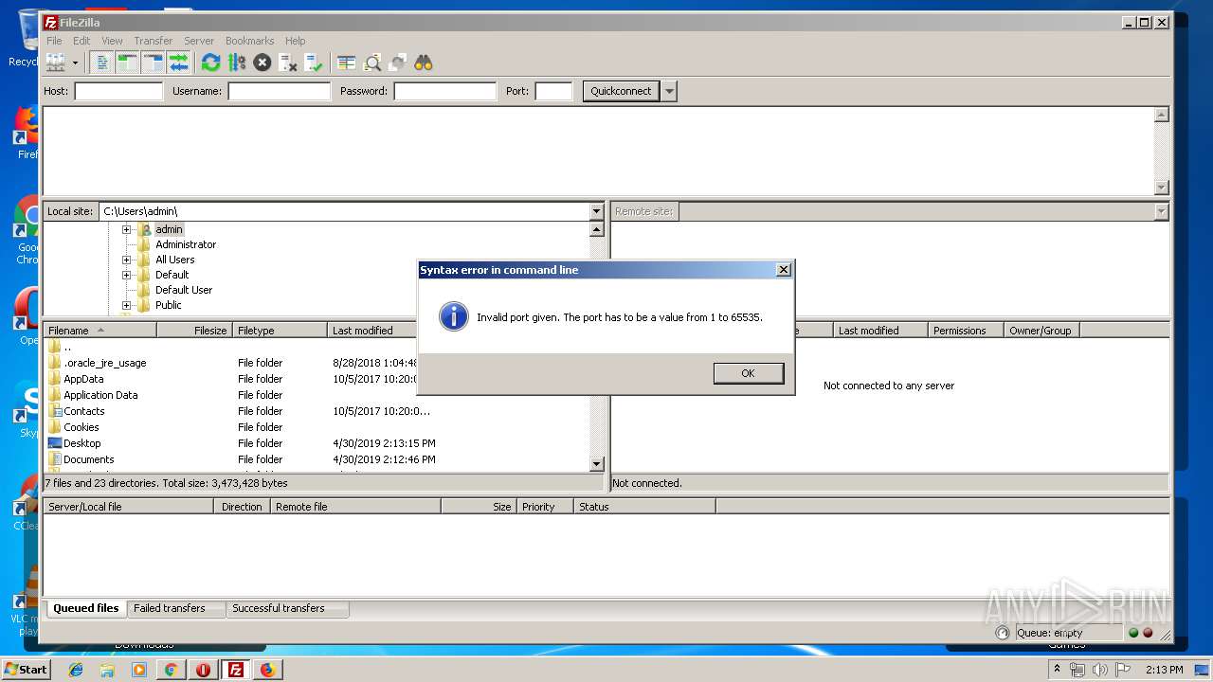The height and width of the screenshot is (682, 1213).
Task: Sort remote files by Owner/Group column
Action: [x=1041, y=331]
